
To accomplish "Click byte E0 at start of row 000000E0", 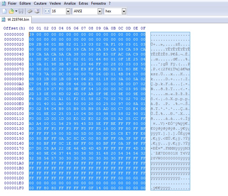I will point(31,104).
